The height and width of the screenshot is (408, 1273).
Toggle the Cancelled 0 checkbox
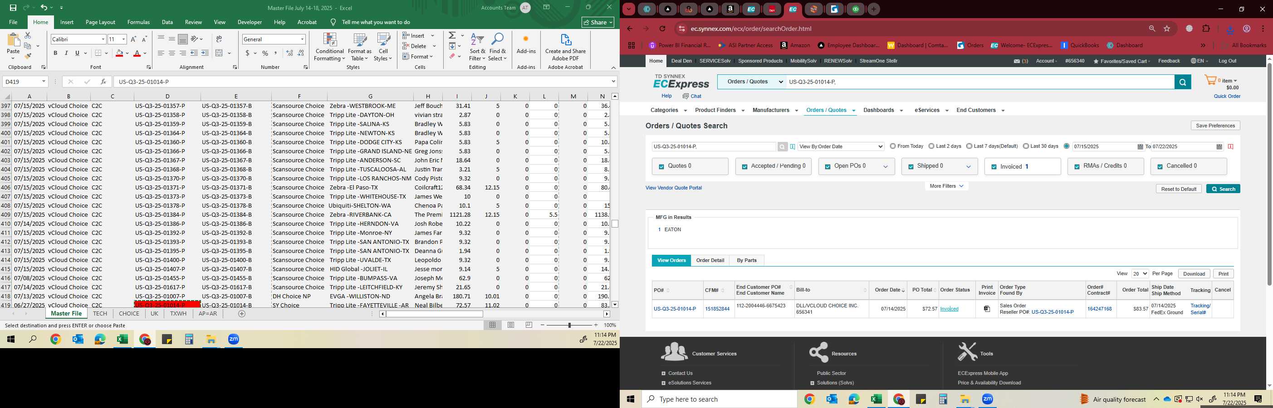1160,167
